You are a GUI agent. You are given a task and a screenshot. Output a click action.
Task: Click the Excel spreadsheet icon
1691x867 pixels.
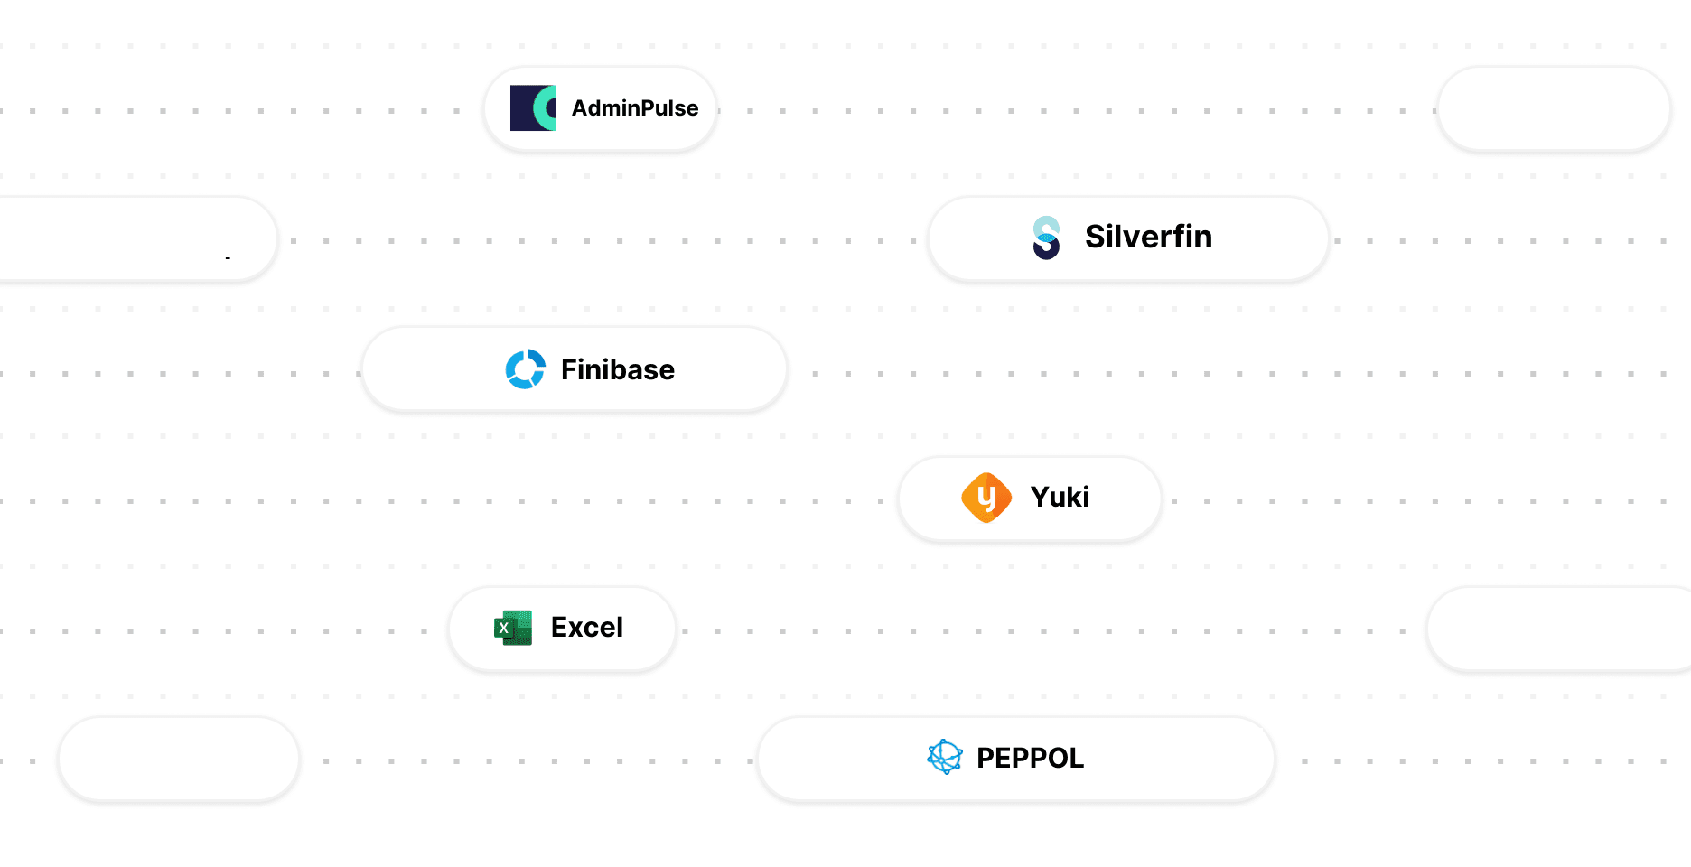coord(513,628)
